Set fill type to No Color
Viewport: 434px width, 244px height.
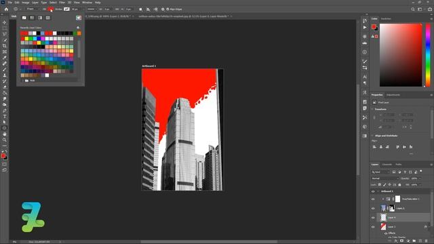click(x=24, y=18)
